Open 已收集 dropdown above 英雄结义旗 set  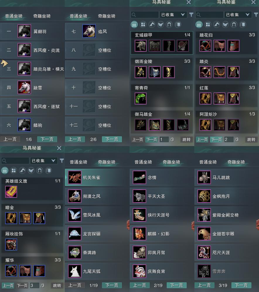(x=44, y=161)
